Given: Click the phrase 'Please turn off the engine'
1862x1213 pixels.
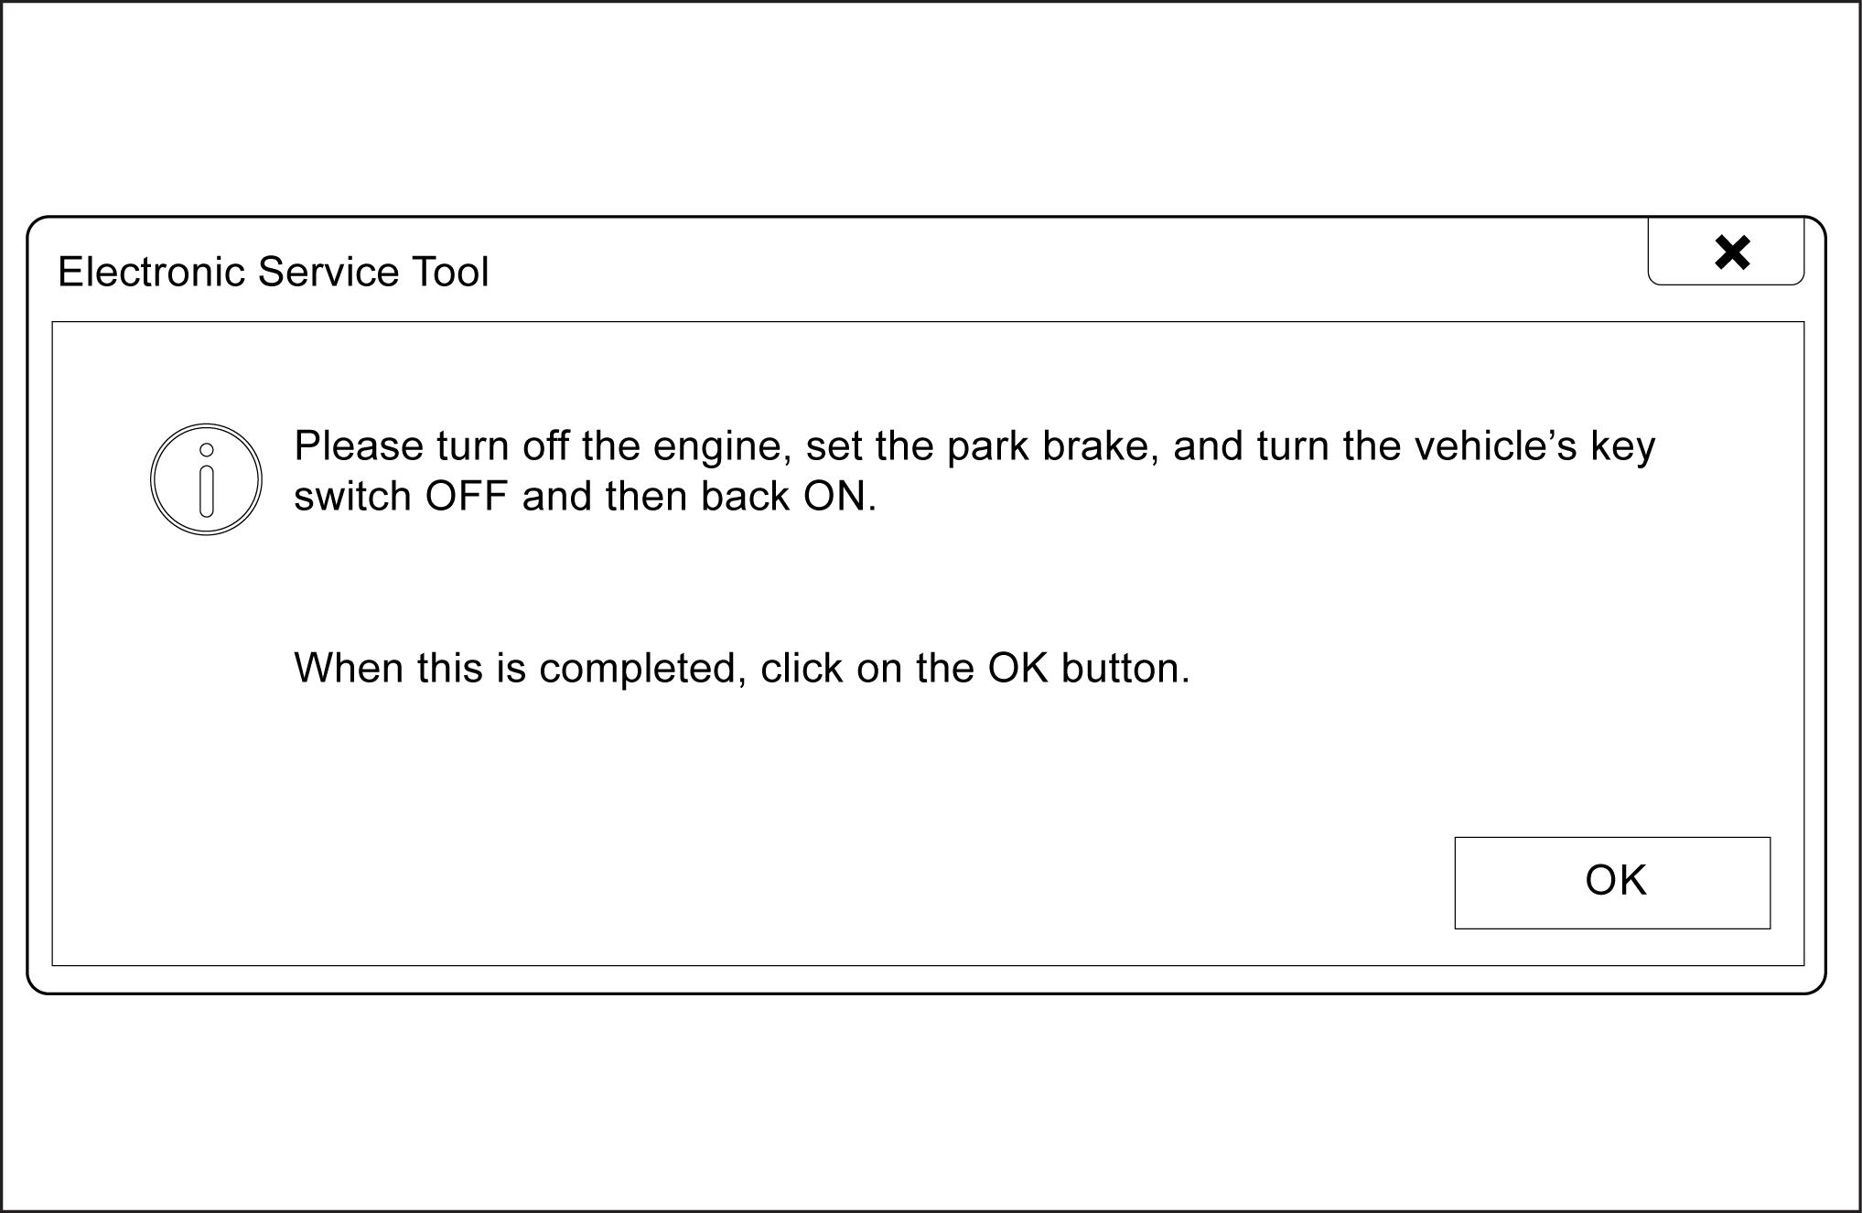Looking at the screenshot, I should click(543, 447).
